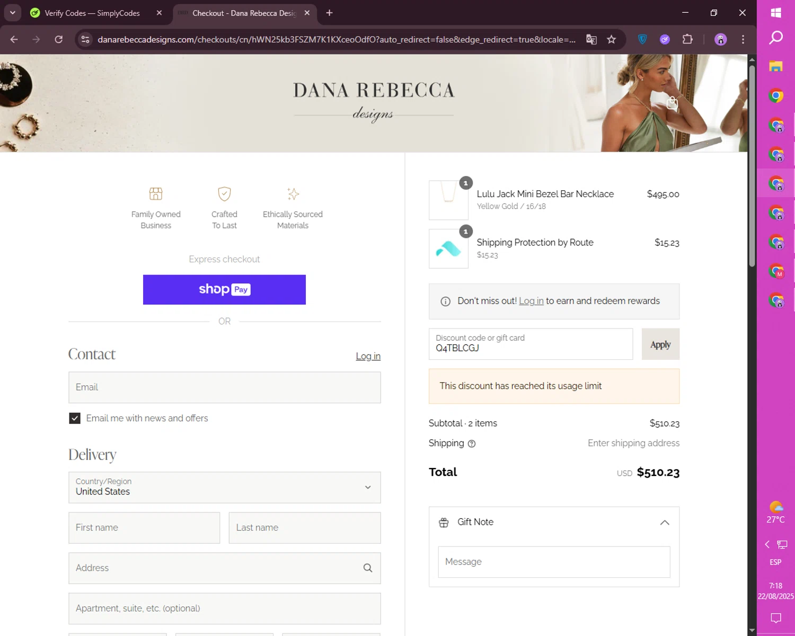This screenshot has height=636, width=795.
Task: Open the Windows Start button
Action: [x=776, y=13]
